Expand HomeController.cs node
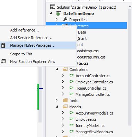The height and width of the screenshot is (137, 132). pyautogui.click(x=63, y=88)
